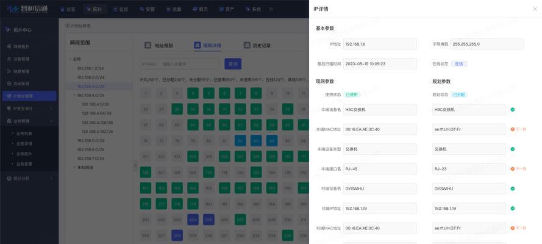This screenshot has height=244, width=542.
Task: Close the IP详情 panel with the X icon
Action: point(535,9)
